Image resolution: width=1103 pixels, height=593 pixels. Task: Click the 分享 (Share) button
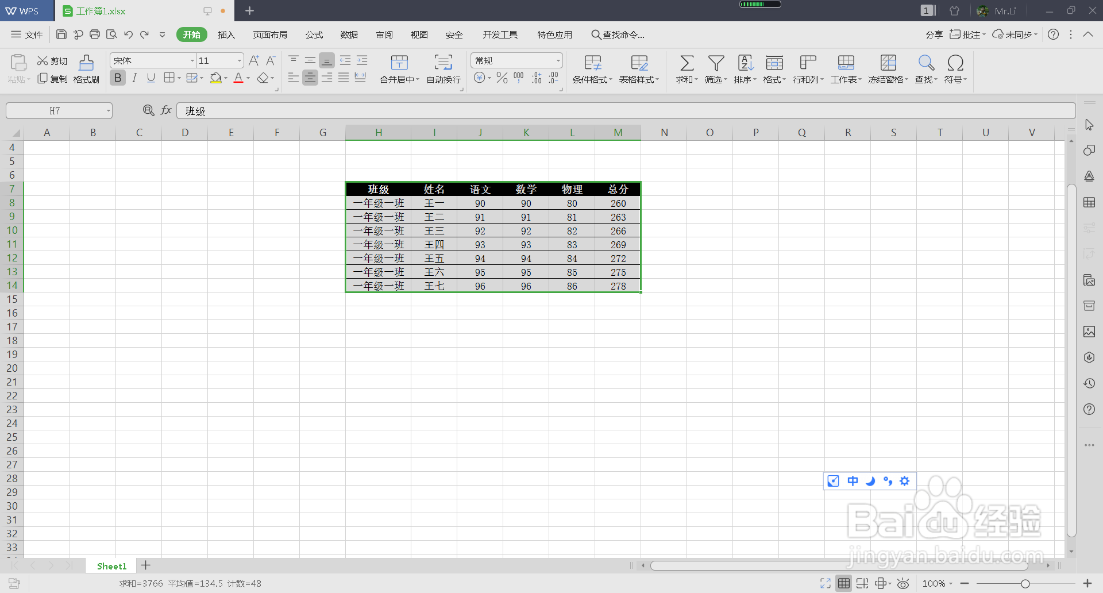[934, 34]
